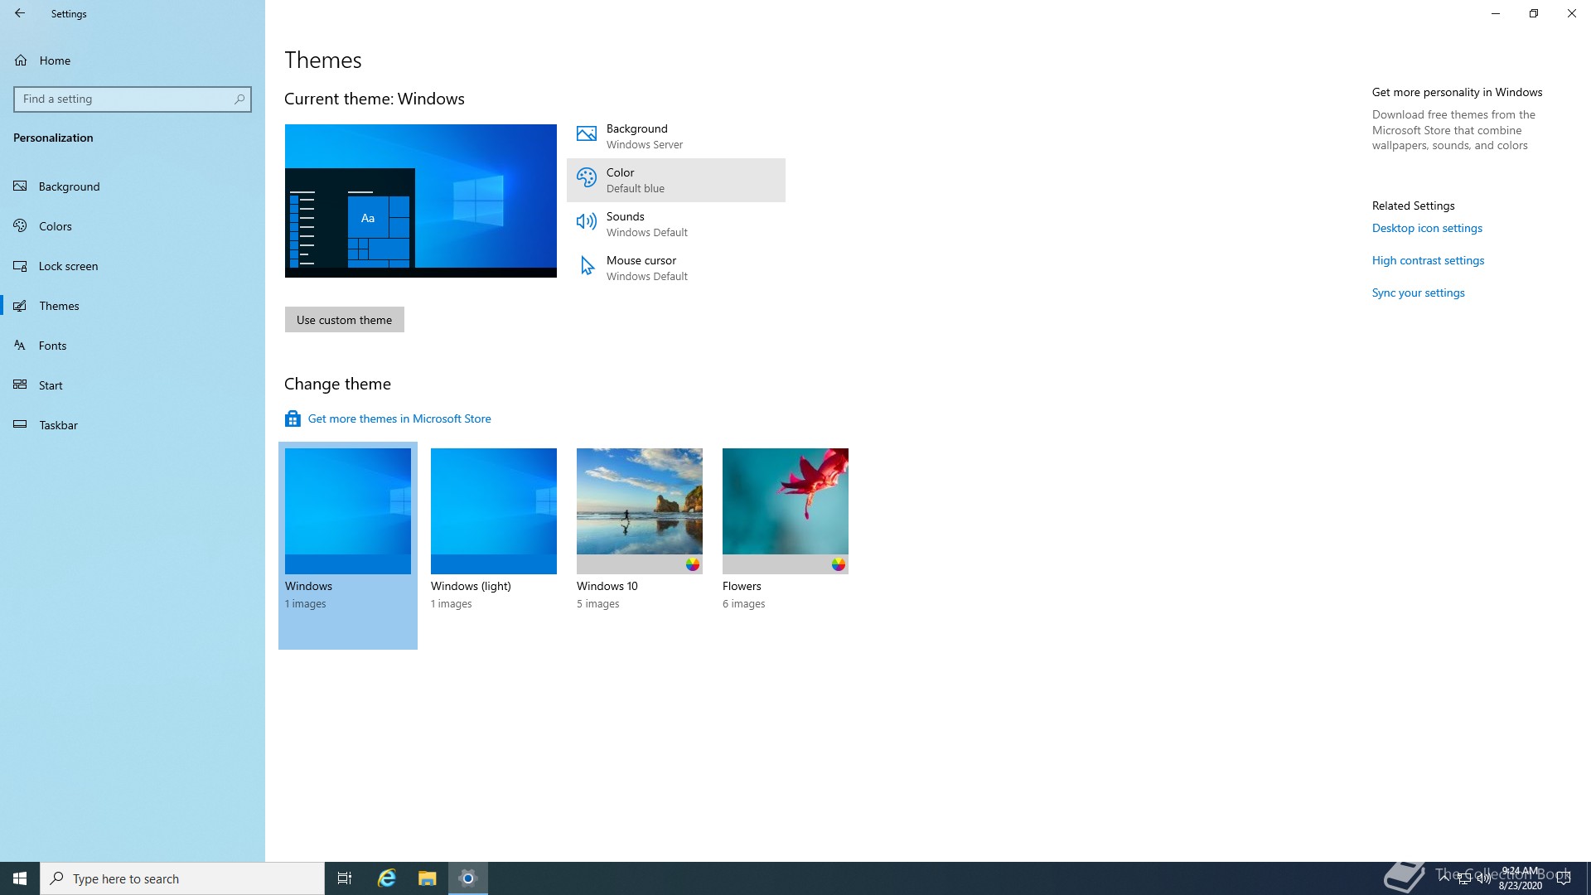Click the Fonts sidebar icon
The image size is (1591, 895).
click(x=20, y=346)
